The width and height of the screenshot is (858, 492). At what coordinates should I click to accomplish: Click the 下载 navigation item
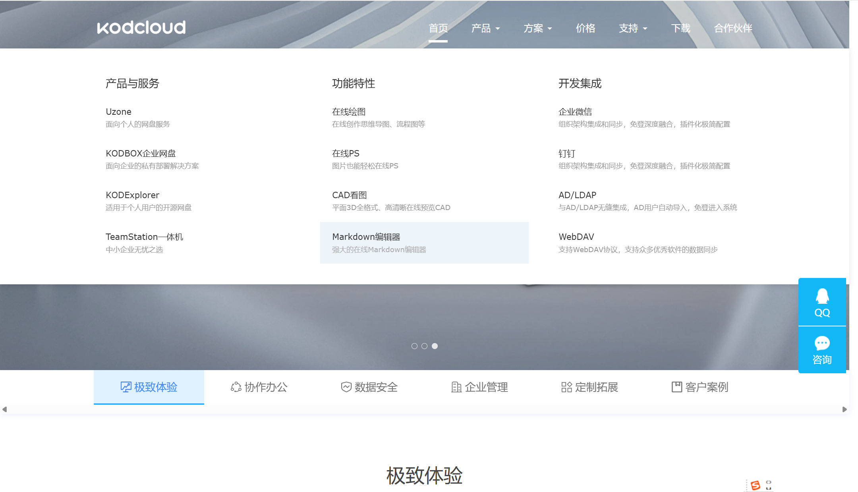(x=680, y=28)
